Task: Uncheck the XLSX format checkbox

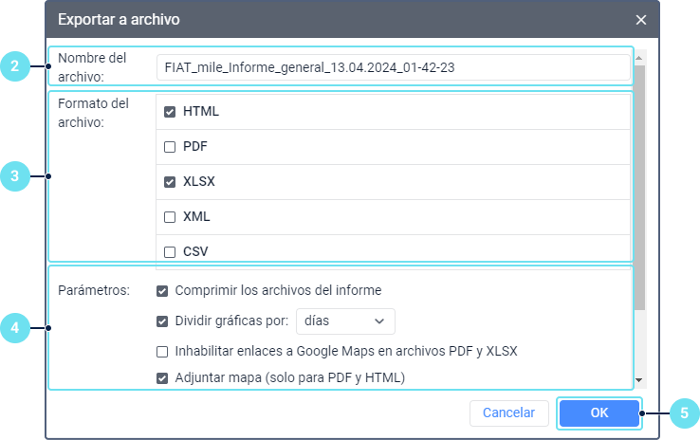Action: click(x=170, y=182)
